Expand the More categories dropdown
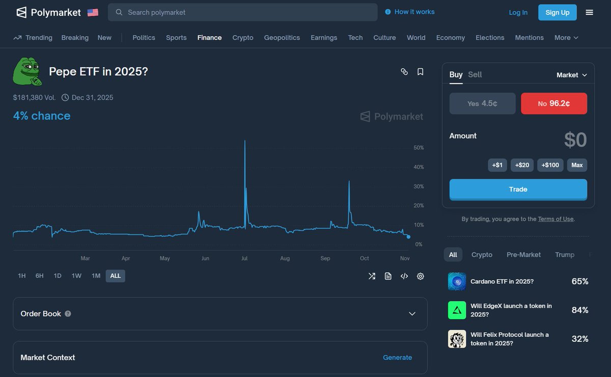Image resolution: width=611 pixels, height=377 pixels. tap(566, 38)
